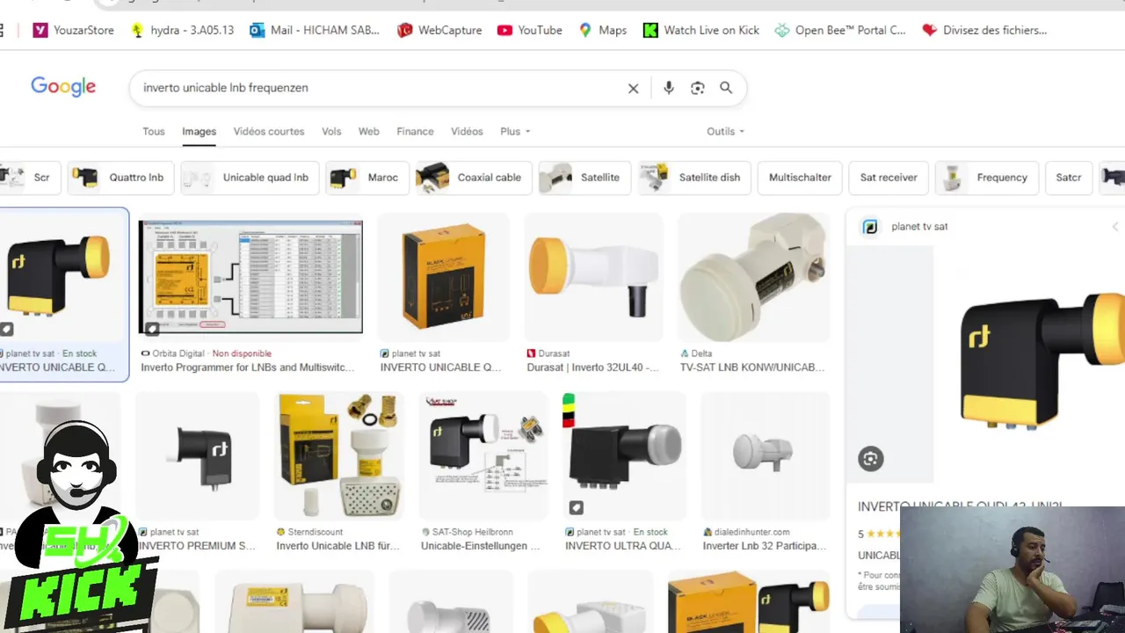Open the large preview LNB image
Viewport: 1125px width, 633px height.
coord(1028,365)
